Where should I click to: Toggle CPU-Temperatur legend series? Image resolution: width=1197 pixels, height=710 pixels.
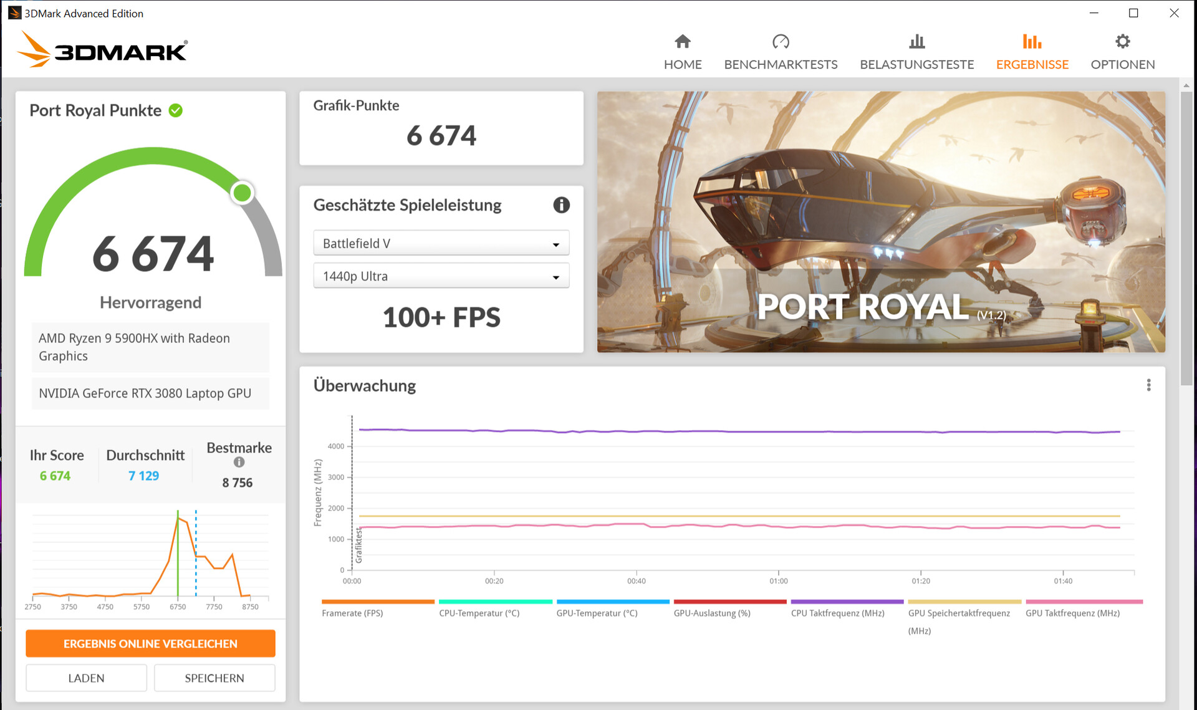coord(479,613)
